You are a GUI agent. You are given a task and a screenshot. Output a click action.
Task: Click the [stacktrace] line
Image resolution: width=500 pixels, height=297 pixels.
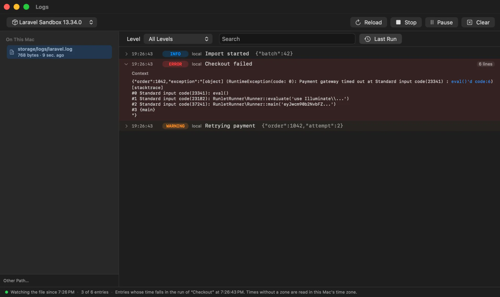[x=147, y=88]
